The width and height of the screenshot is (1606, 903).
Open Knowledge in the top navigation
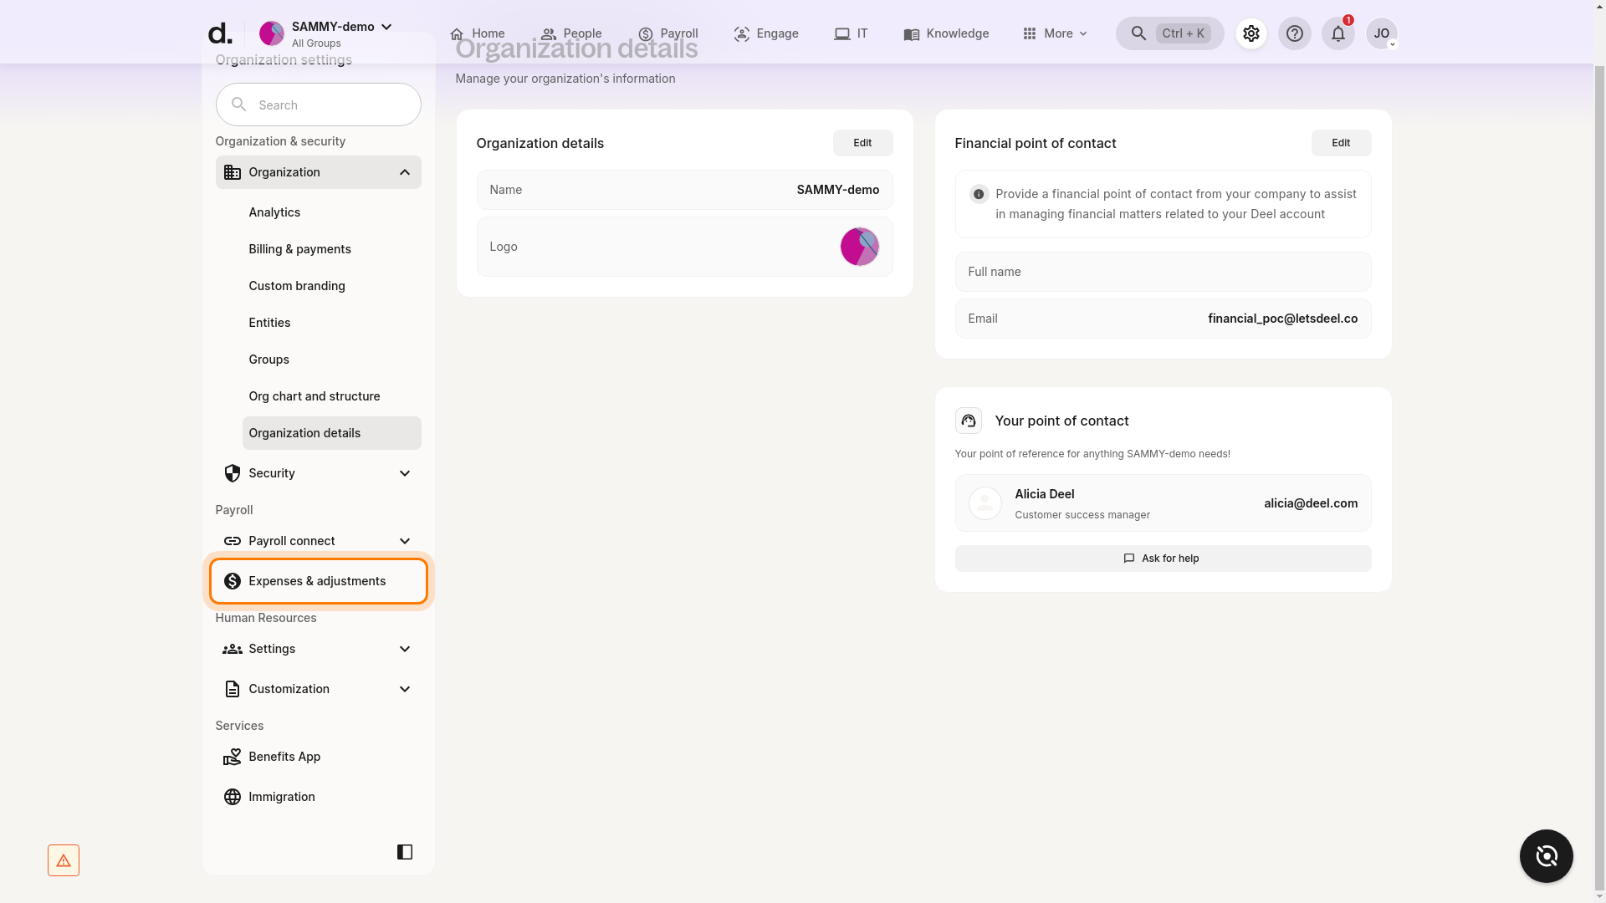click(946, 33)
